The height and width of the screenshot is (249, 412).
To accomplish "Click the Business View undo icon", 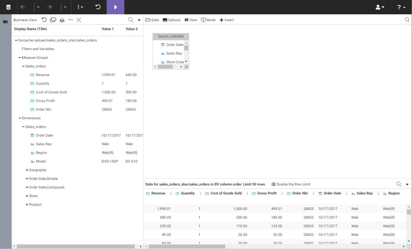I will 44,20.
